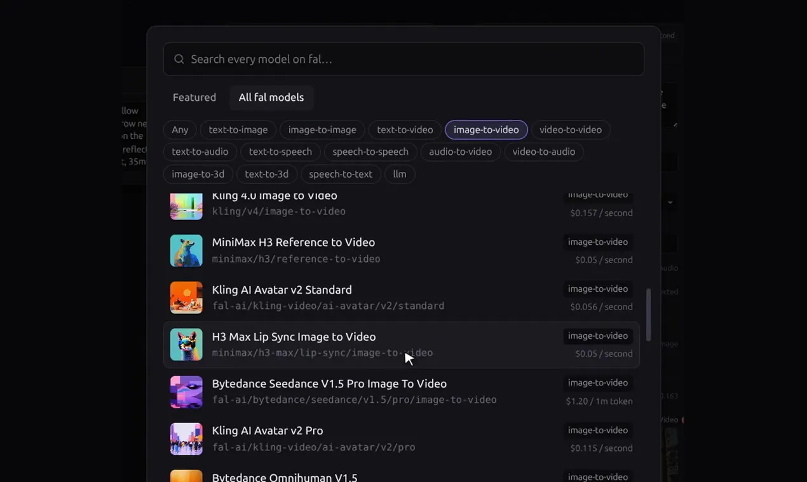807x482 pixels.
Task: Click the path fal-ai/bytedance/seedance/v1.5/pro/image-to-video
Action: coord(355,400)
